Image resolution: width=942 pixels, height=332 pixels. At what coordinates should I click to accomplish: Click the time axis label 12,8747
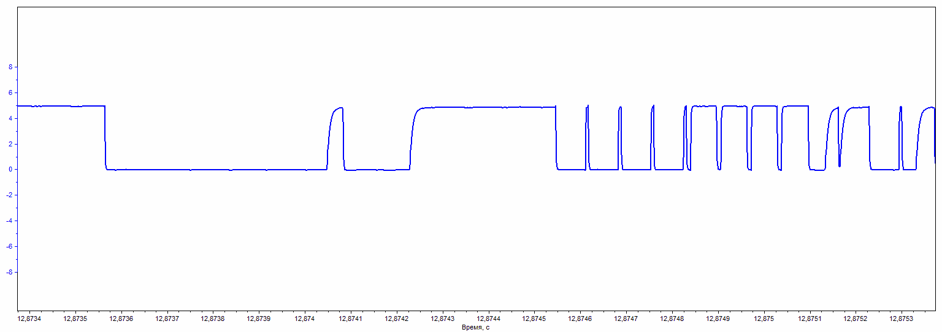click(627, 319)
